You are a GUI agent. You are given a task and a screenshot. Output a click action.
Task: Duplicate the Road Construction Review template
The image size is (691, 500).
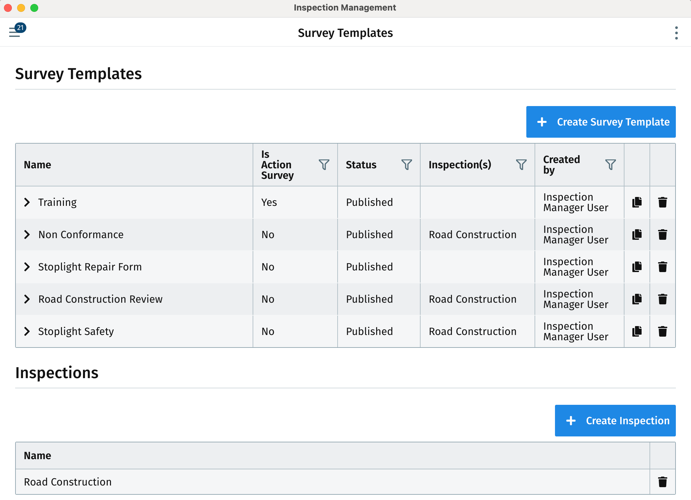tap(637, 299)
